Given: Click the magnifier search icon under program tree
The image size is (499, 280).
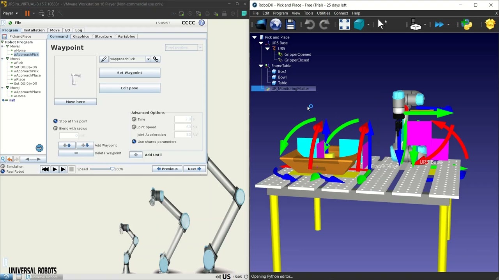Looking at the screenshot, I should click(x=3, y=159).
